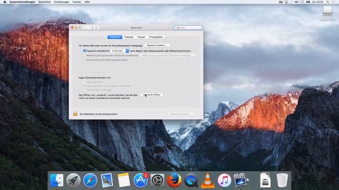Screen dimensions: 339x190
Task: Click the camera-shaped menu bar icon
Action: pyautogui.click(x=281, y=2)
